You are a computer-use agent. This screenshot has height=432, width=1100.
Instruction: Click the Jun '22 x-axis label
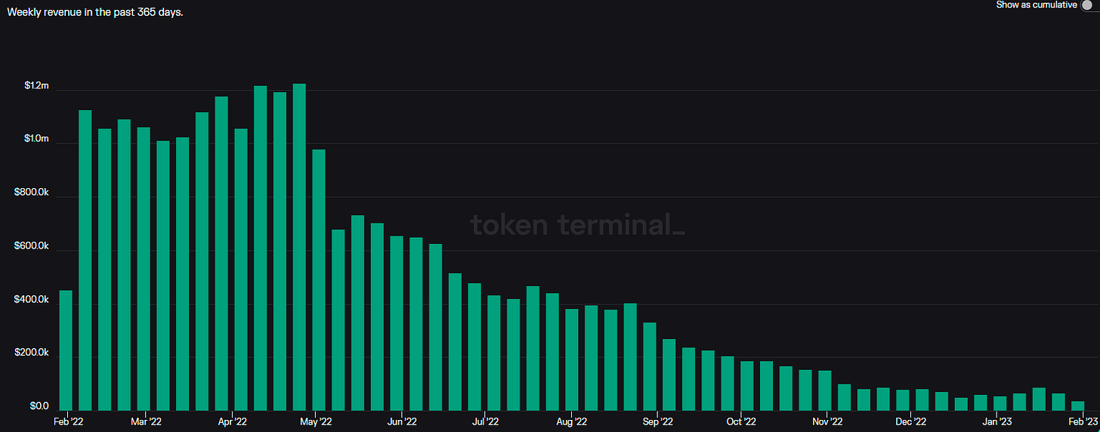point(403,421)
